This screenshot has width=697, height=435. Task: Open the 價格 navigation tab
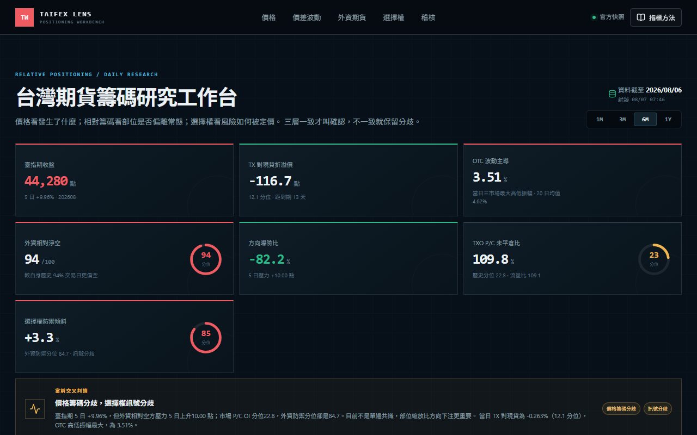pyautogui.click(x=269, y=17)
